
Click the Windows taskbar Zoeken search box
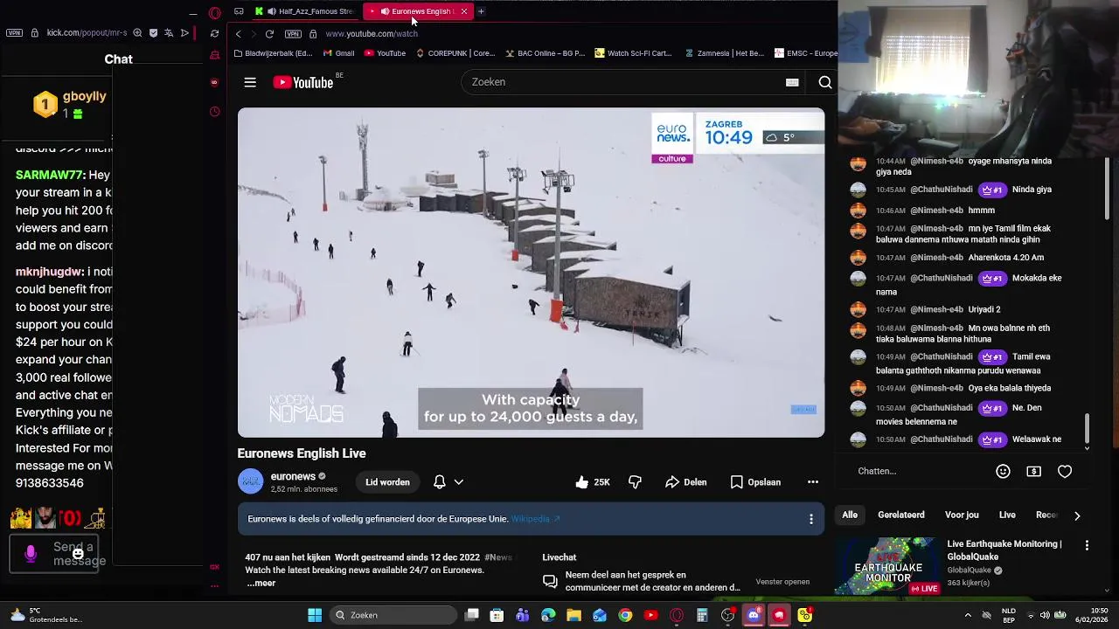pos(392,615)
